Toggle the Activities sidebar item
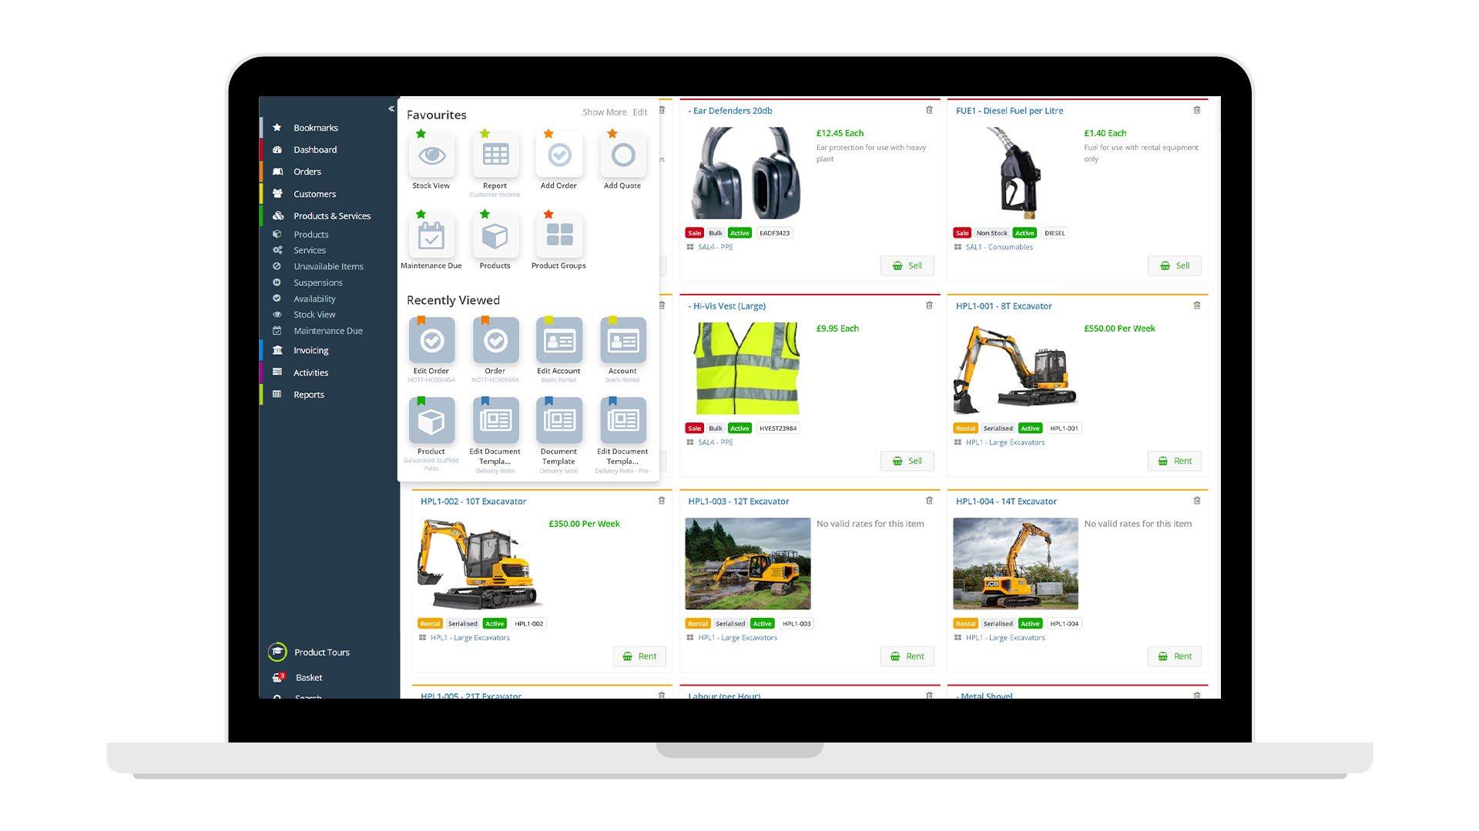The height and width of the screenshot is (831, 1479). (310, 372)
